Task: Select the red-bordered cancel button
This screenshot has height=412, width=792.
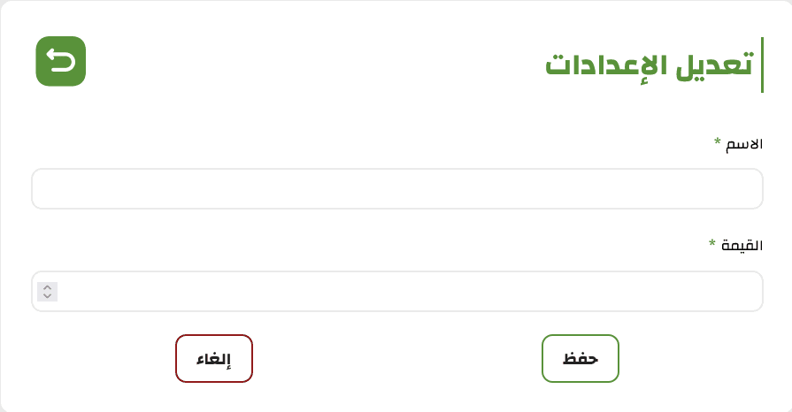Action: 214,358
